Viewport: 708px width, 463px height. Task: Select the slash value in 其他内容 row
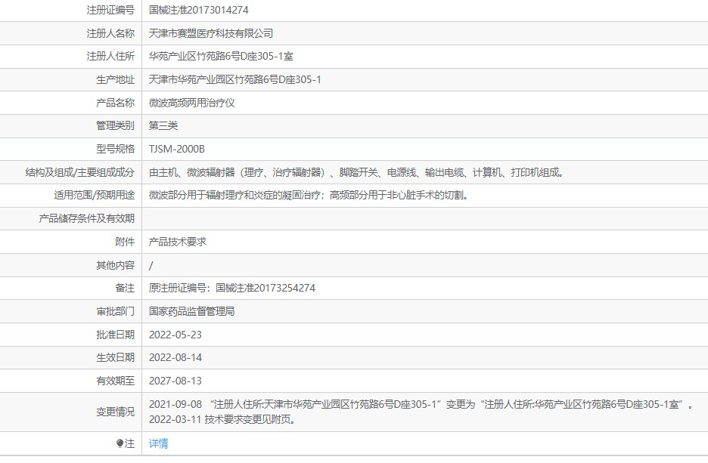click(x=151, y=266)
